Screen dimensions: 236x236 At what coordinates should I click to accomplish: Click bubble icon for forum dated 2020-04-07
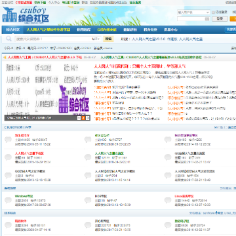(x=8, y=225)
